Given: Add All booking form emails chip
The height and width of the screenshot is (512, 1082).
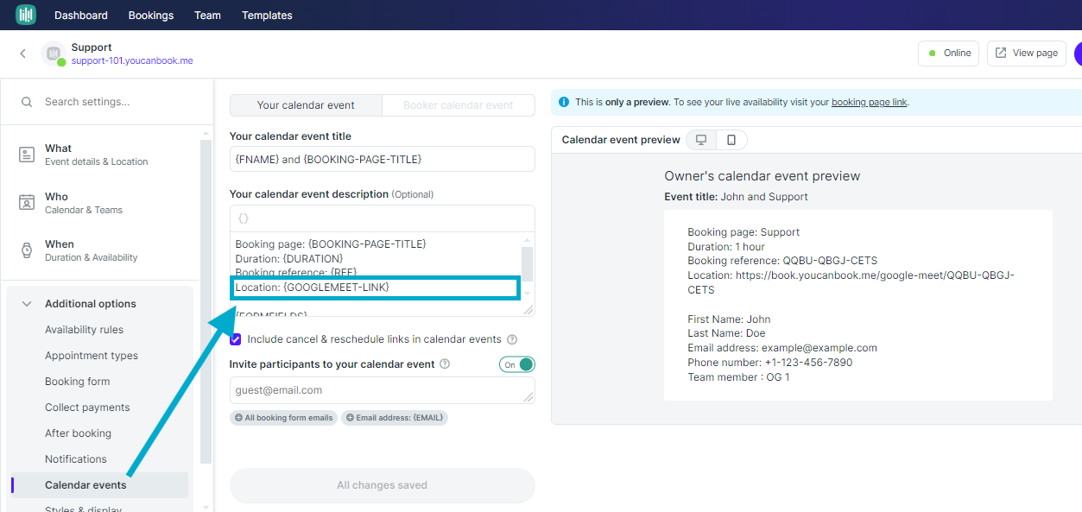Looking at the screenshot, I should (x=283, y=418).
